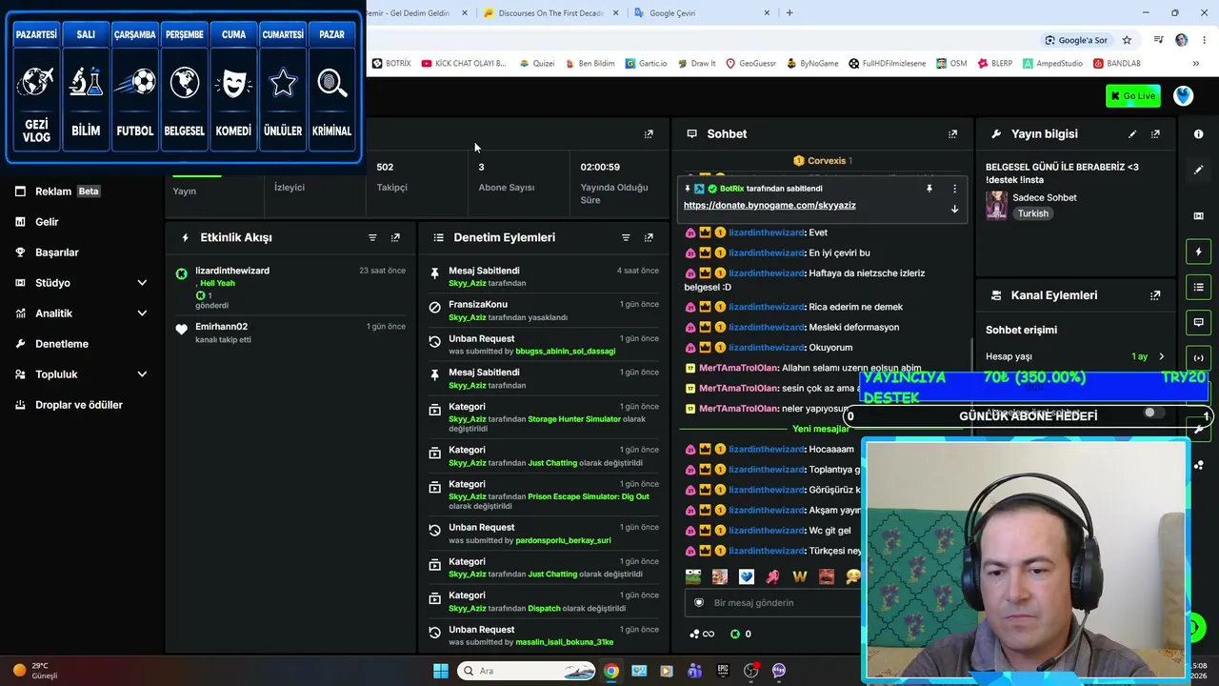Toggle the list panel in right rail
Screen dimensions: 1219x686
pyautogui.click(x=1198, y=287)
